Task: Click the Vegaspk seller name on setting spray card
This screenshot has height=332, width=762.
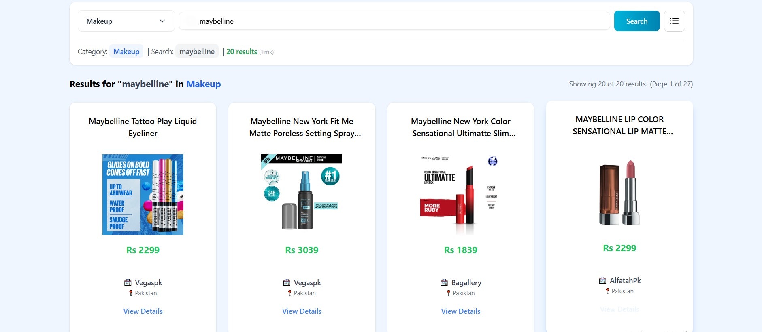Action: tap(307, 283)
